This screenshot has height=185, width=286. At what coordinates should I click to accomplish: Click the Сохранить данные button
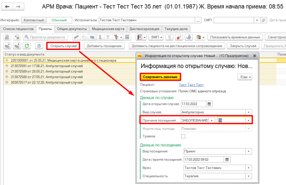[x=160, y=77]
